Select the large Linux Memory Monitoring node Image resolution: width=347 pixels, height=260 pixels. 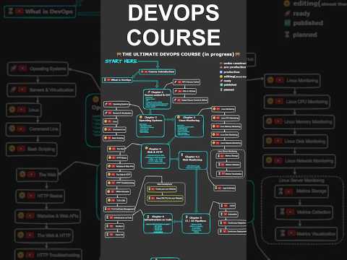299,122
